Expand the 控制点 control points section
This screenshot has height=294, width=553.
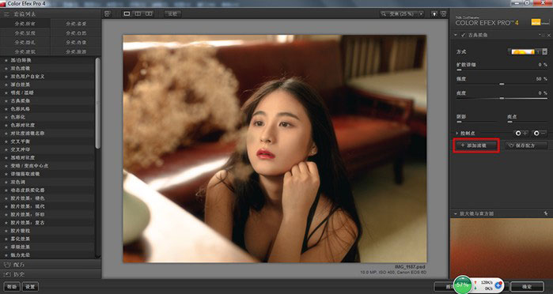457,134
